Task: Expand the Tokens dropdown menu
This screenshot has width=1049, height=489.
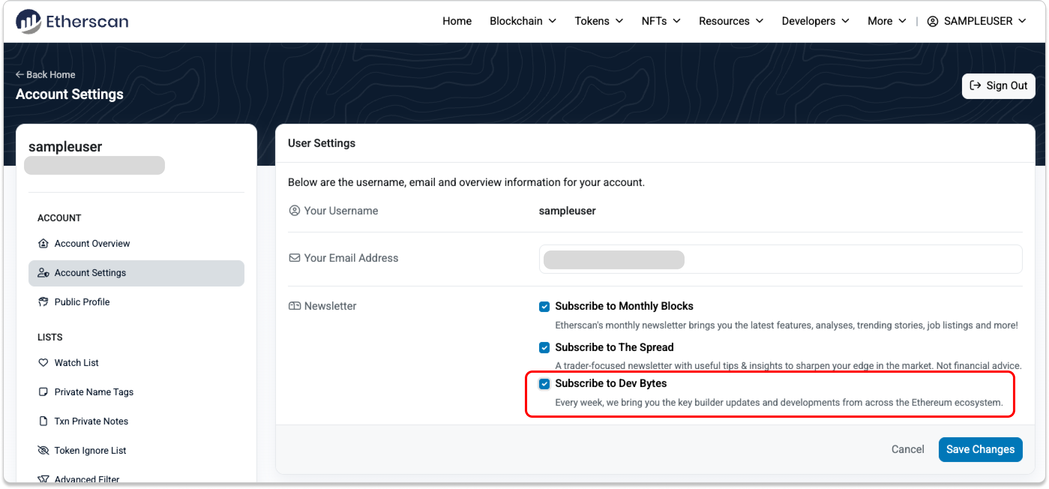Action: coord(599,21)
